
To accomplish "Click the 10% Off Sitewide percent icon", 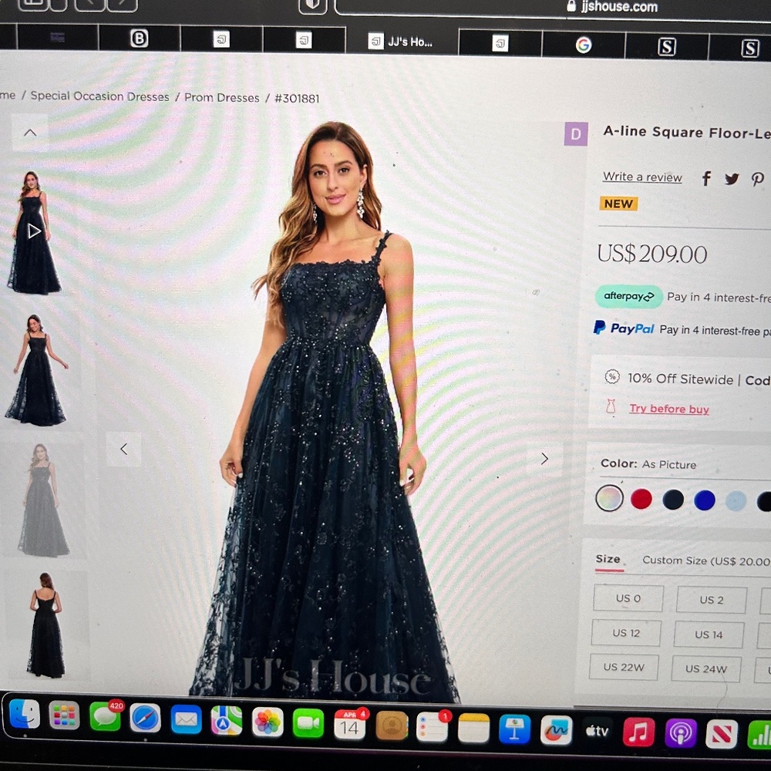I will 611,378.
